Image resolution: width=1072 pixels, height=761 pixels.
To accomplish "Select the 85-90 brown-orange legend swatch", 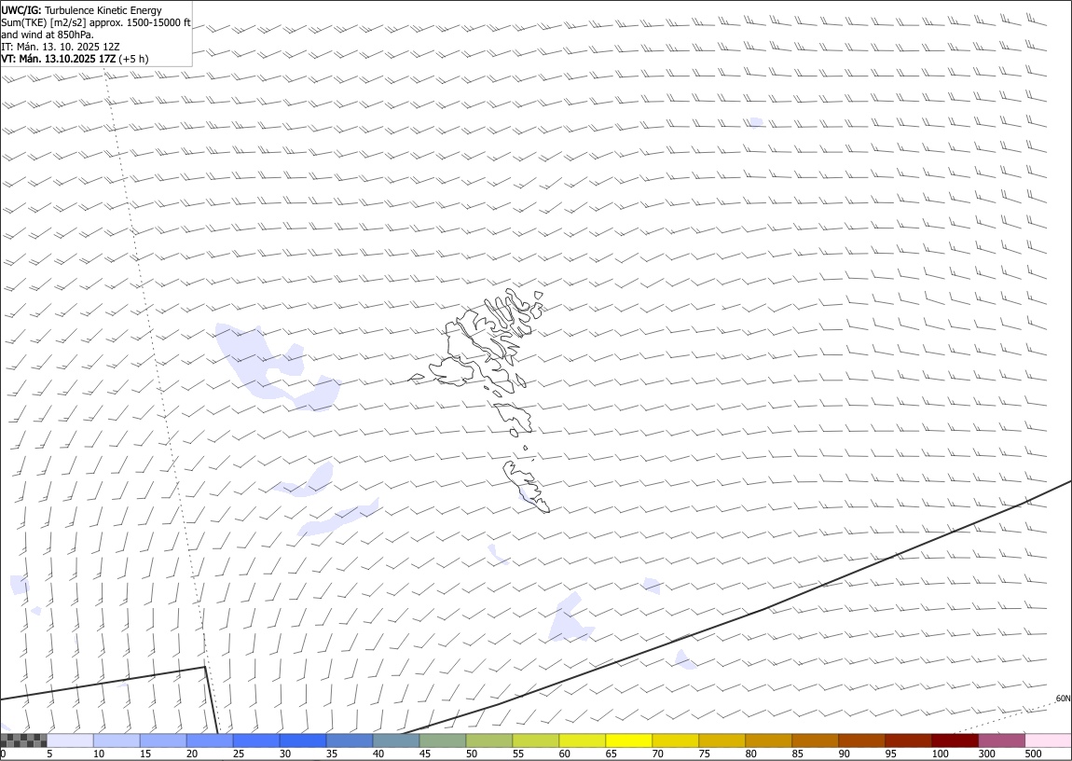I will (815, 740).
